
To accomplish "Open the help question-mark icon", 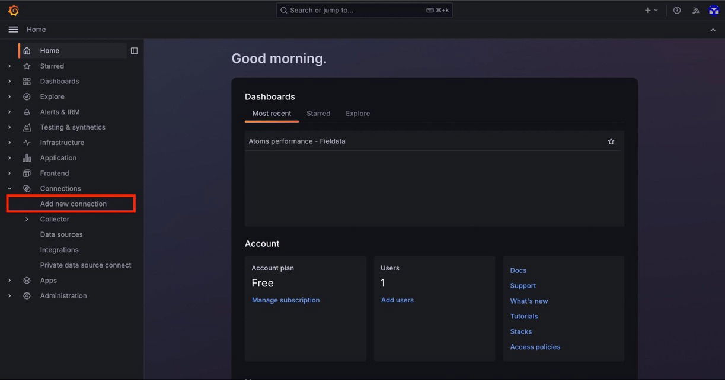I will (x=677, y=10).
